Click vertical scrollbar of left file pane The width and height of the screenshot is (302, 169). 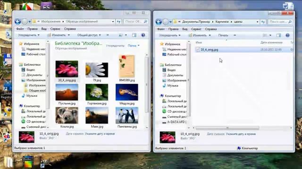(147, 84)
